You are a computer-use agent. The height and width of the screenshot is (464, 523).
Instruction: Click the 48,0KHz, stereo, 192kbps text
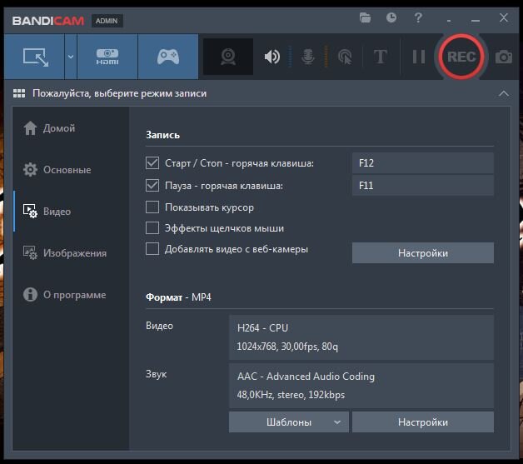tap(291, 395)
